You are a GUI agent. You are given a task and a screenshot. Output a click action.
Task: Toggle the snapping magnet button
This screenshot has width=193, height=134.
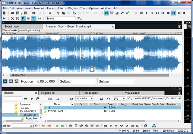(23, 19)
